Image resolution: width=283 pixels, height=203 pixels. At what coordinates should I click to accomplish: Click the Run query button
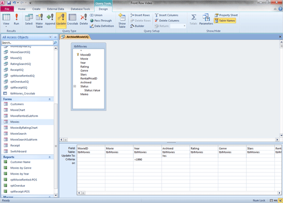coord(16,20)
